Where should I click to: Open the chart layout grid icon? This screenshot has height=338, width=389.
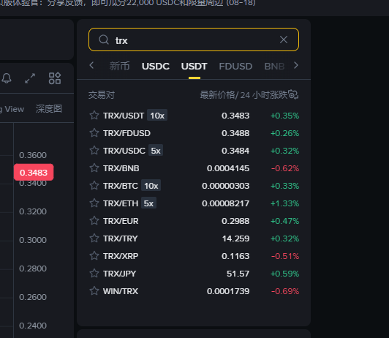coord(55,78)
